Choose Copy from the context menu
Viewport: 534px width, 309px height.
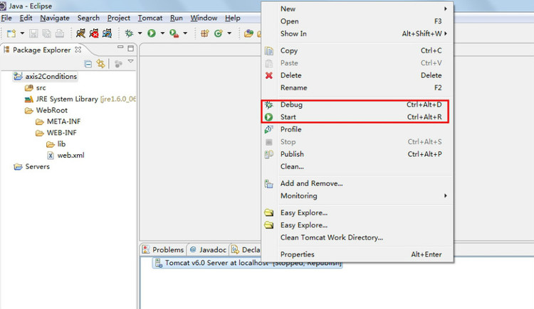pos(357,50)
